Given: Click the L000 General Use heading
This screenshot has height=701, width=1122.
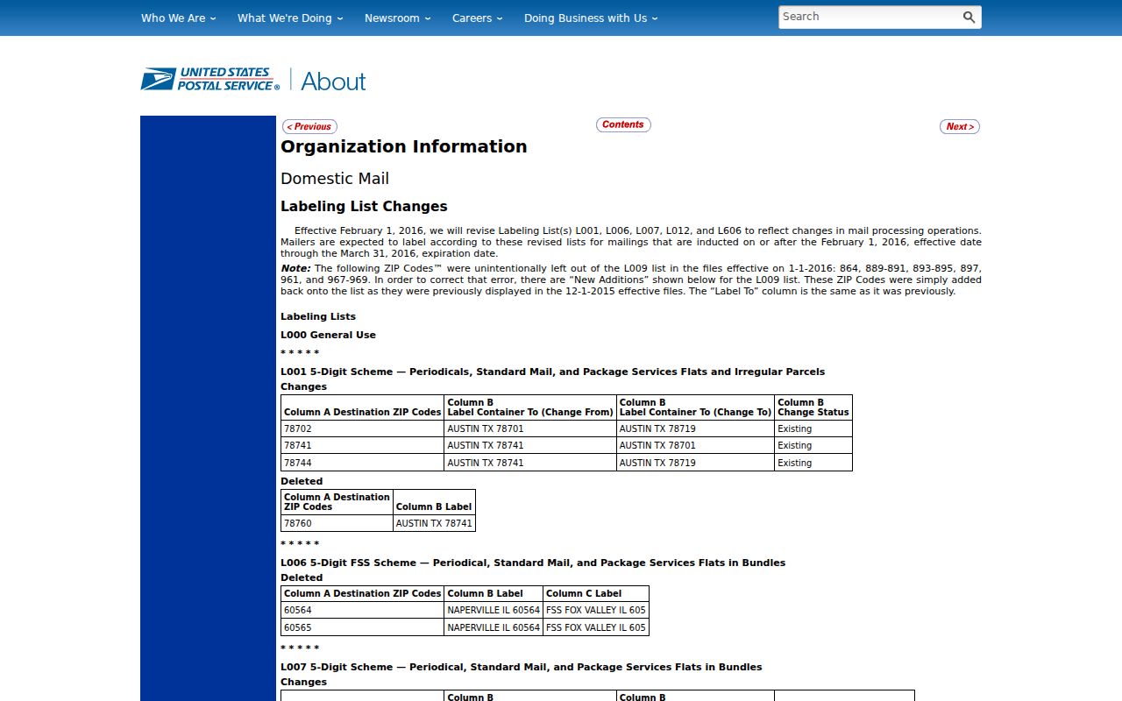Looking at the screenshot, I should 328,335.
